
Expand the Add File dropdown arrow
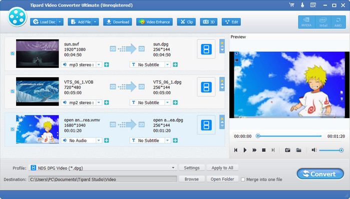pyautogui.click(x=95, y=22)
